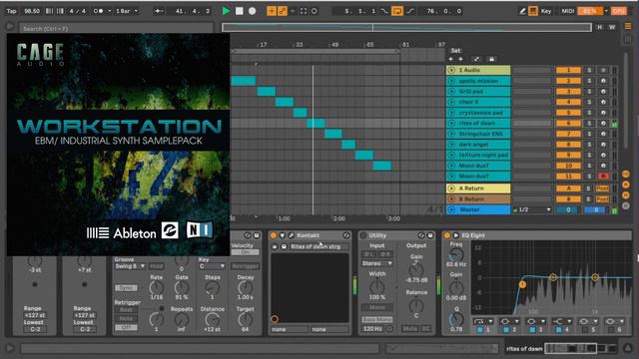Enable EQ Eight band 5 checkbox
The height and width of the screenshot is (359, 639).
pyautogui.click(x=585, y=330)
